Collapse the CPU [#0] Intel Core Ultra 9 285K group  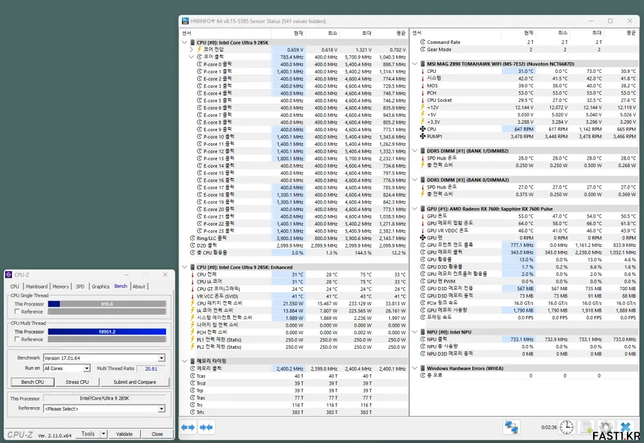coord(184,42)
